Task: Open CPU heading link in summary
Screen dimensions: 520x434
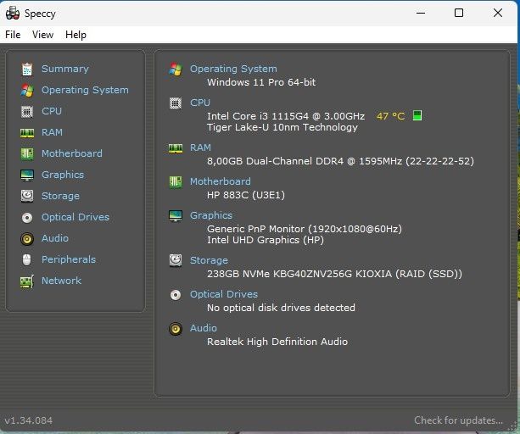Action: [x=200, y=103]
